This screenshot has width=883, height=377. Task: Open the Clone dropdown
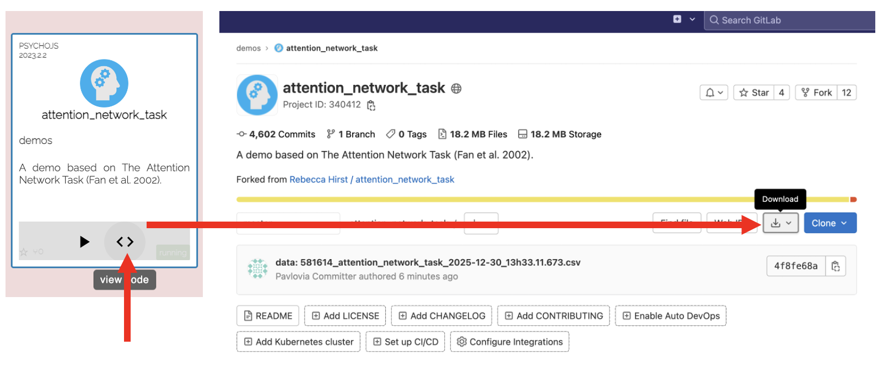[830, 223]
